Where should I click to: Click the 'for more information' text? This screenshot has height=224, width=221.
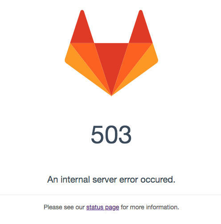click(150, 207)
